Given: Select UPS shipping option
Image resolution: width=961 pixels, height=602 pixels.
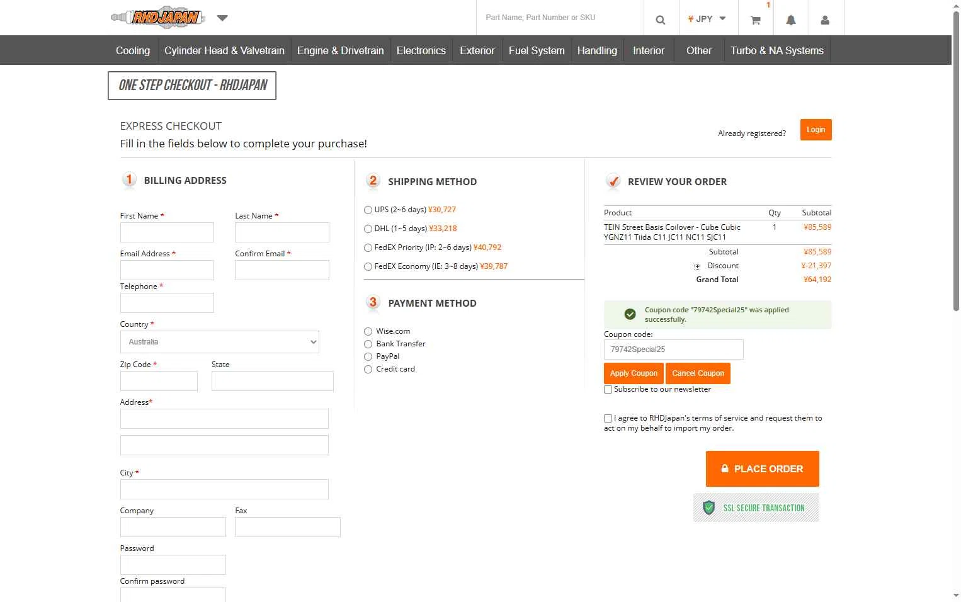Looking at the screenshot, I should (x=368, y=210).
